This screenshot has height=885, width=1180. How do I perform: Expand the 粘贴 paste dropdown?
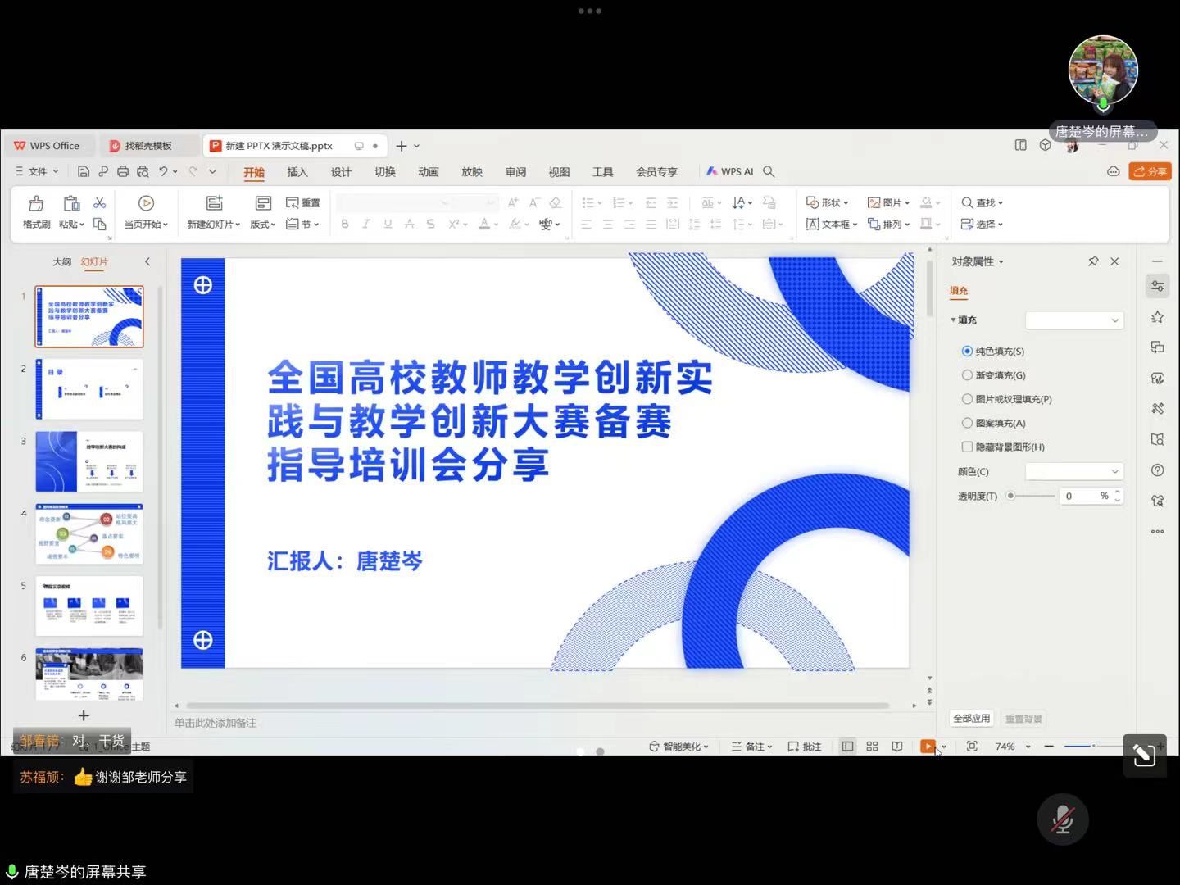[71, 225]
